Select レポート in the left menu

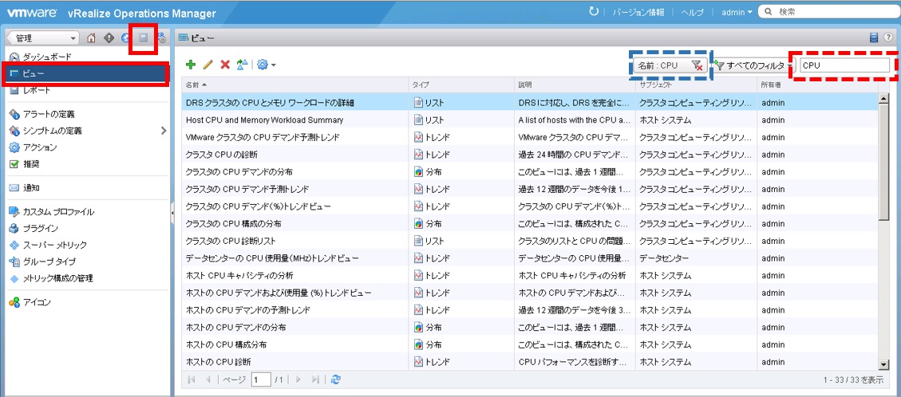pyautogui.click(x=37, y=90)
